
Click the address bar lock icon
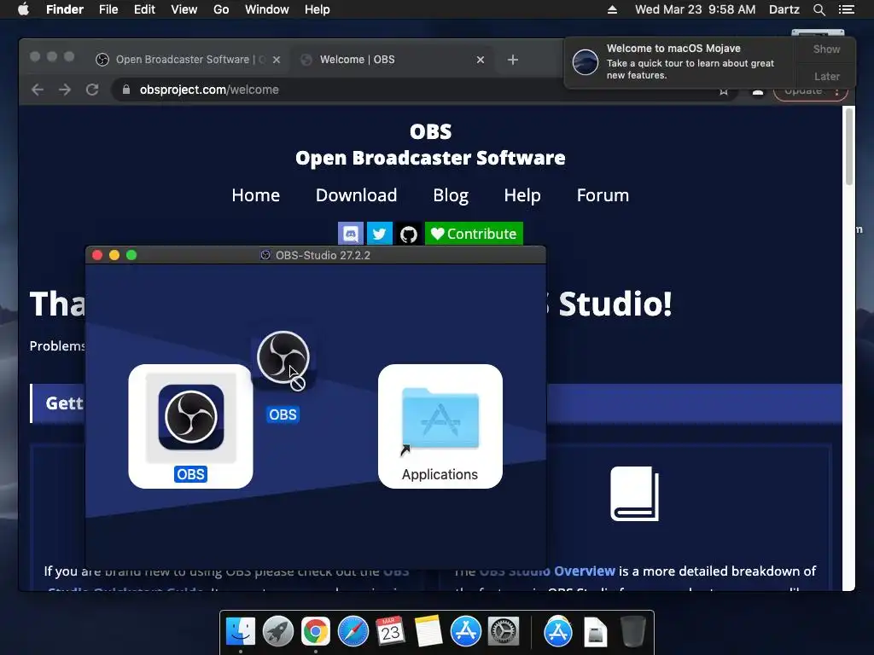[126, 90]
